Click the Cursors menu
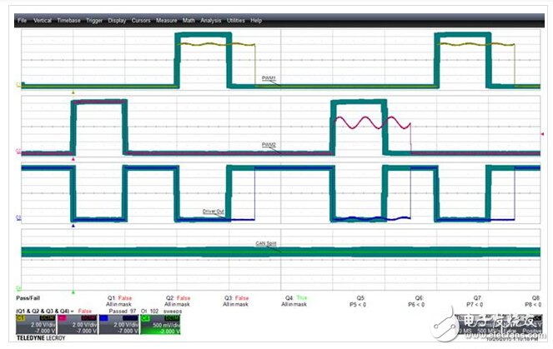 click(141, 20)
